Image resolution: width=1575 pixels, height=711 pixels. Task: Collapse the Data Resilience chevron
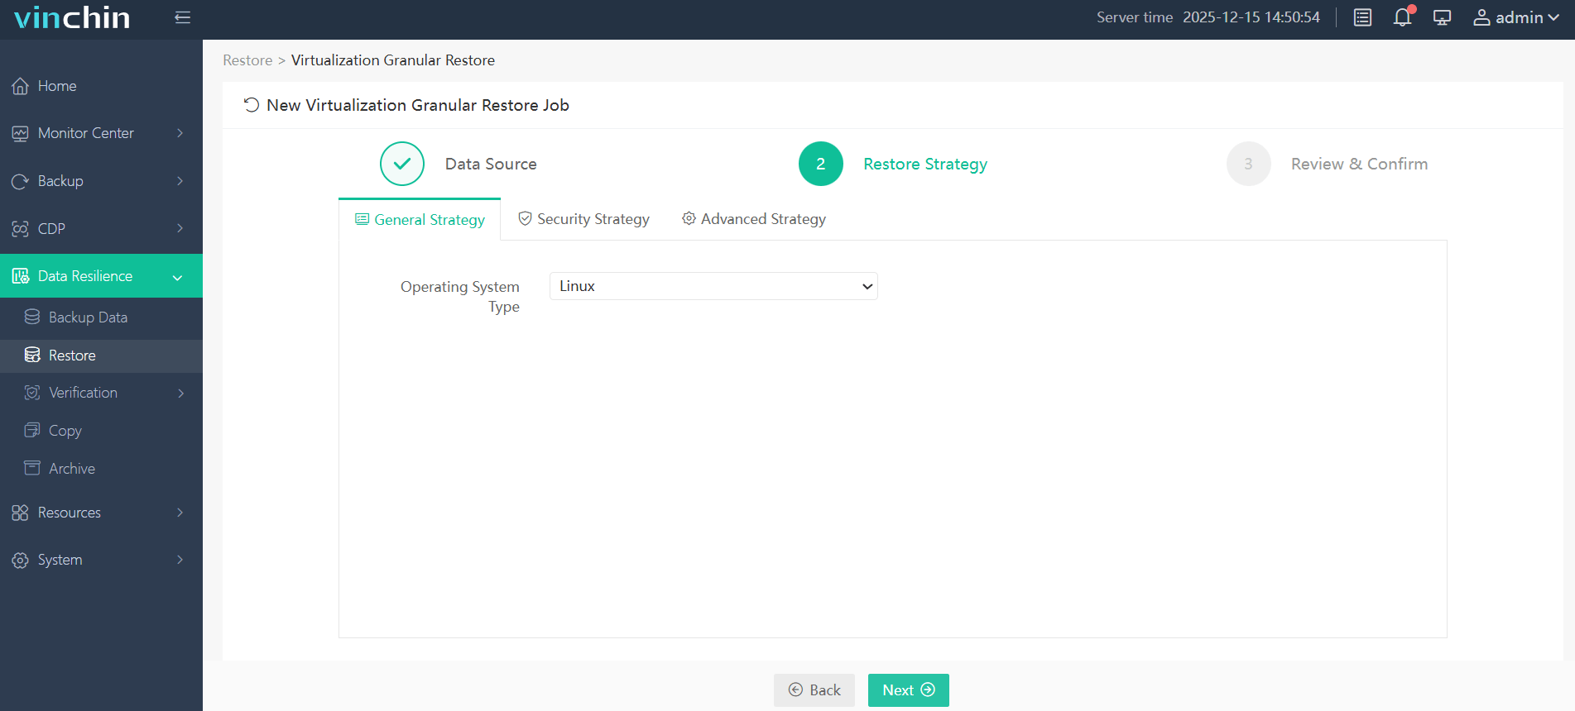[x=177, y=278]
